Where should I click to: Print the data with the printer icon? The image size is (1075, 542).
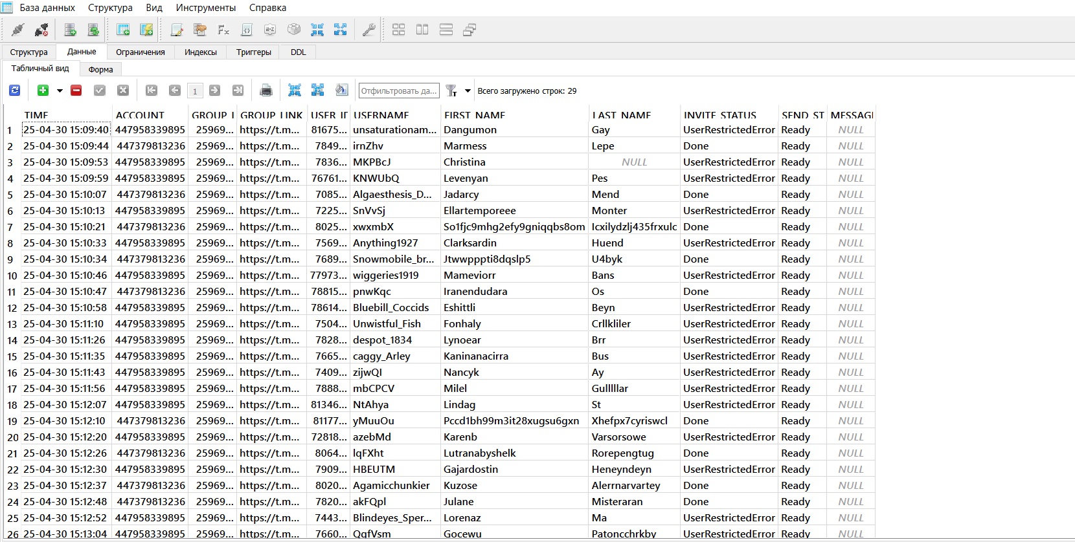click(x=266, y=91)
